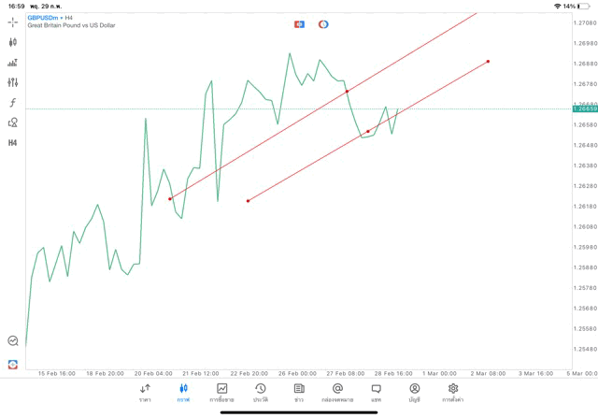Switch to the ราคา quotes tab
The width and height of the screenshot is (598, 418).
click(x=145, y=393)
